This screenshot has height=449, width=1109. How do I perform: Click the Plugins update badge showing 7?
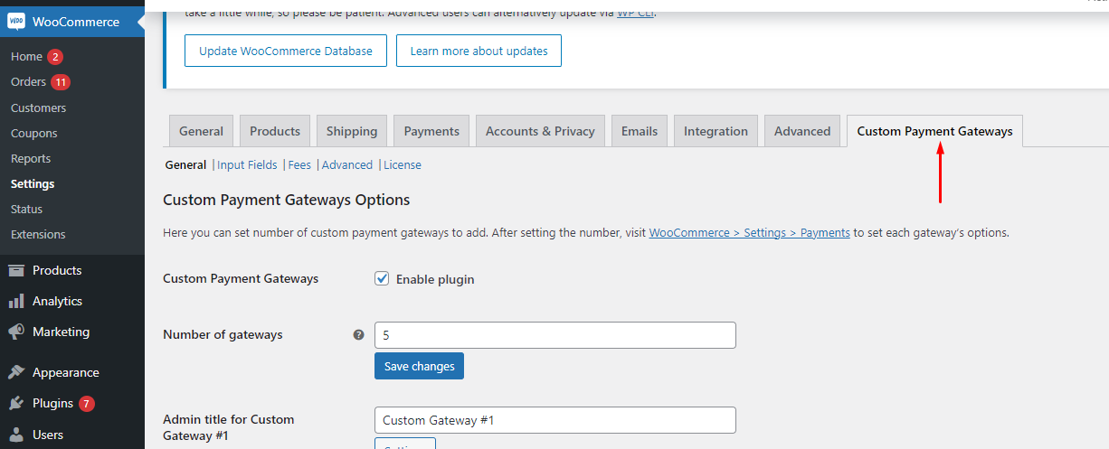[86, 404]
